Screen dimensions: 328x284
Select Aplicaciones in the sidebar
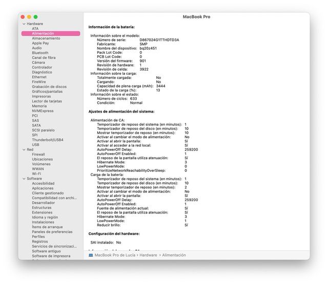[43, 188]
